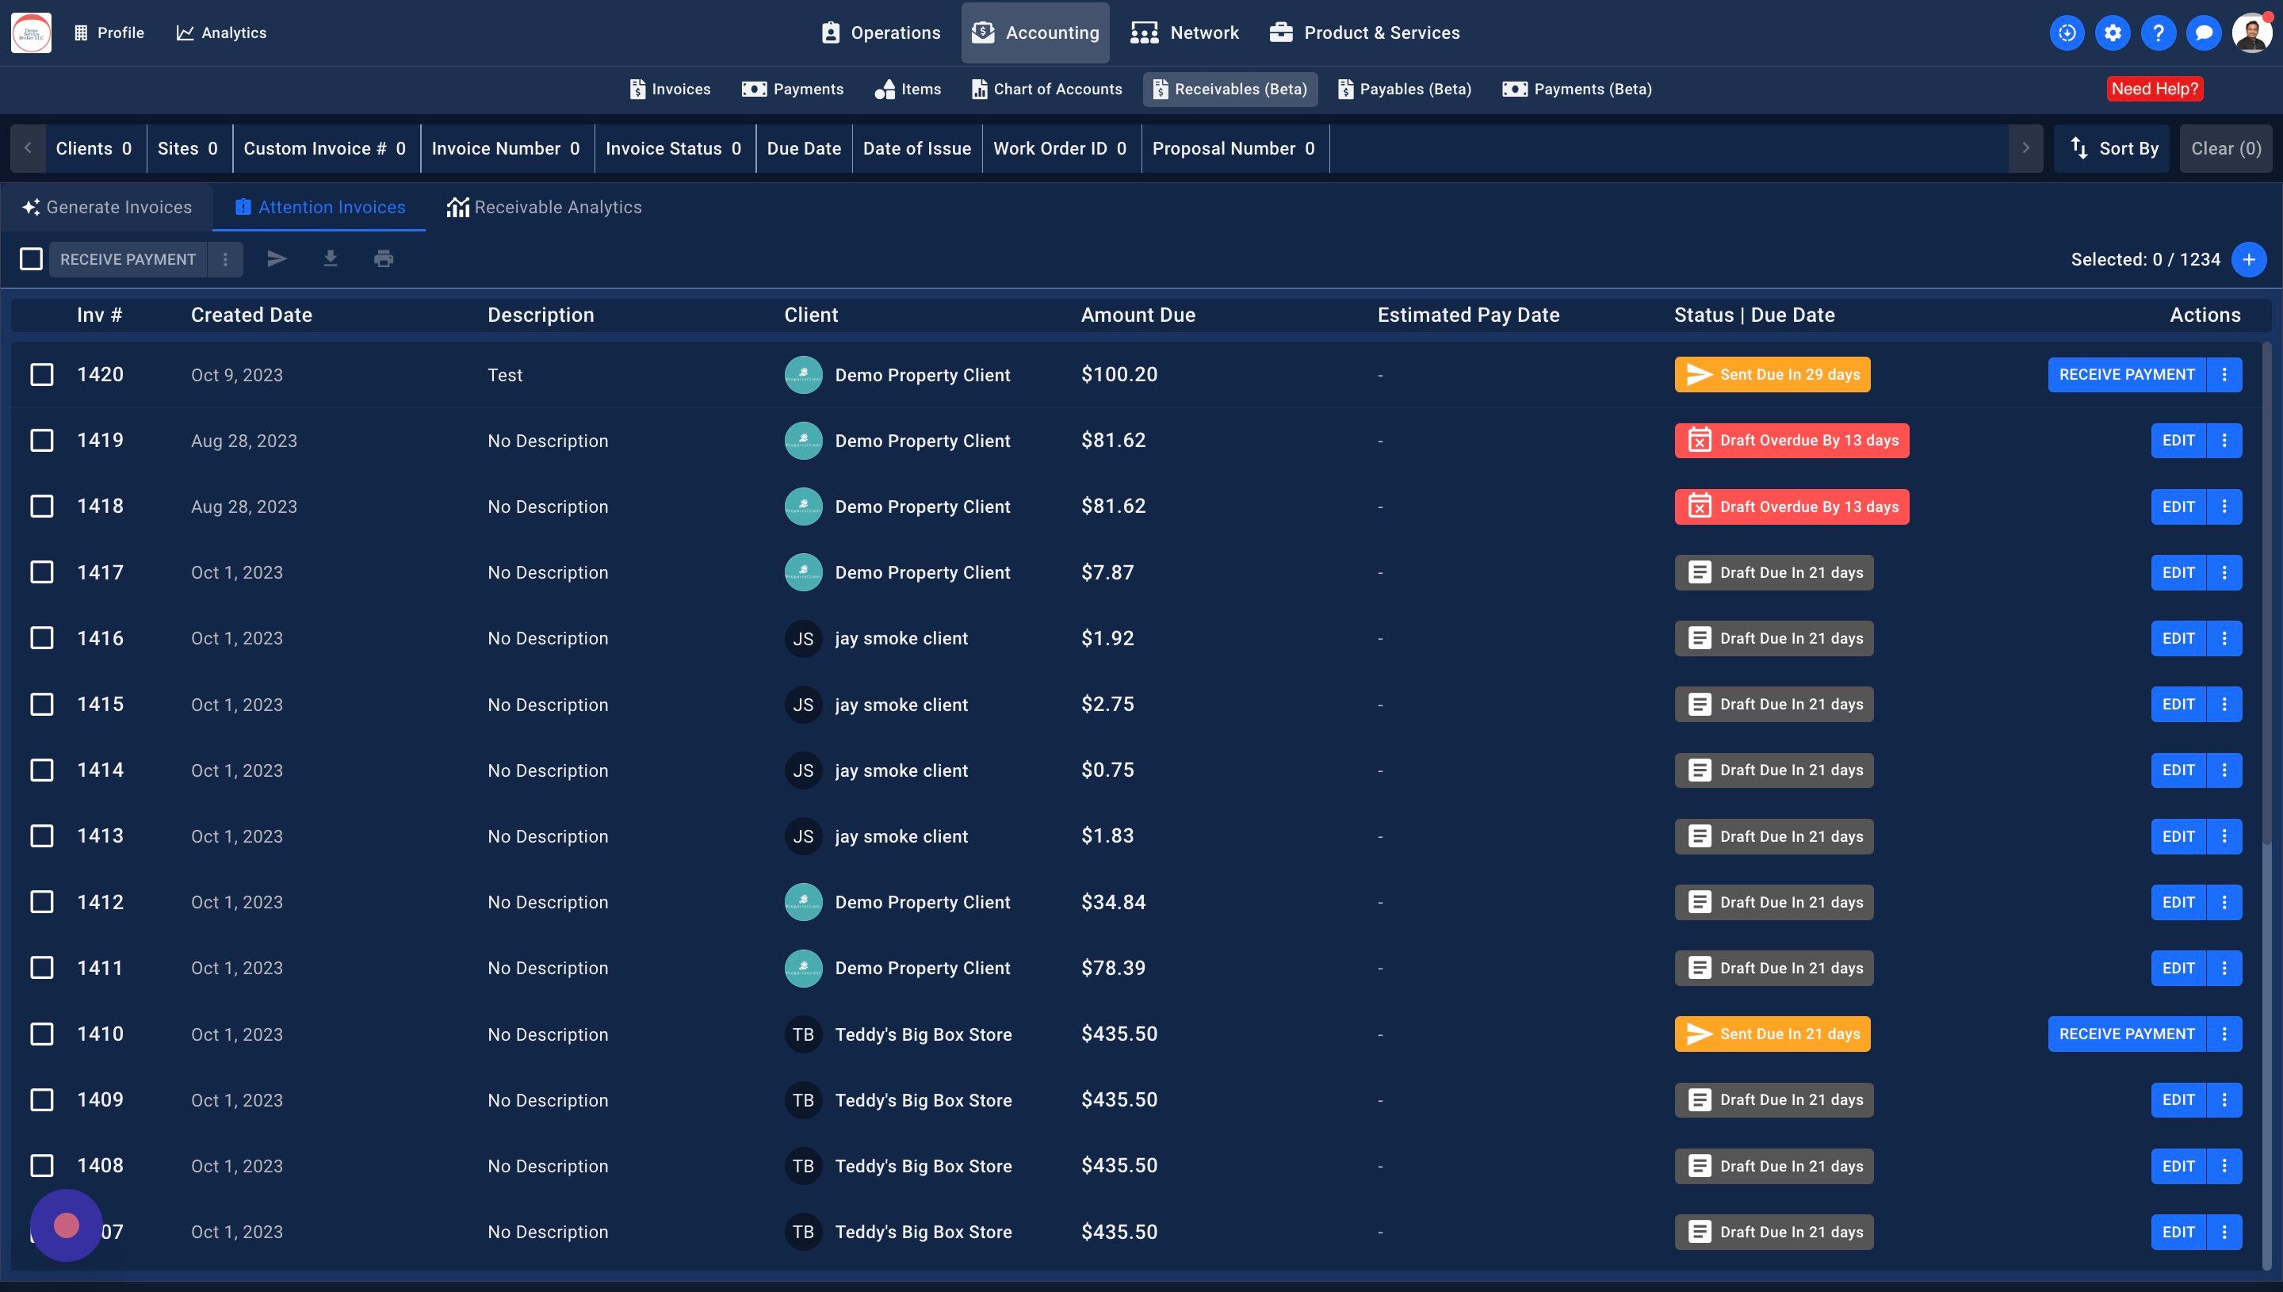Click the user profile avatar
This screenshot has height=1292, width=2283.
(2252, 32)
